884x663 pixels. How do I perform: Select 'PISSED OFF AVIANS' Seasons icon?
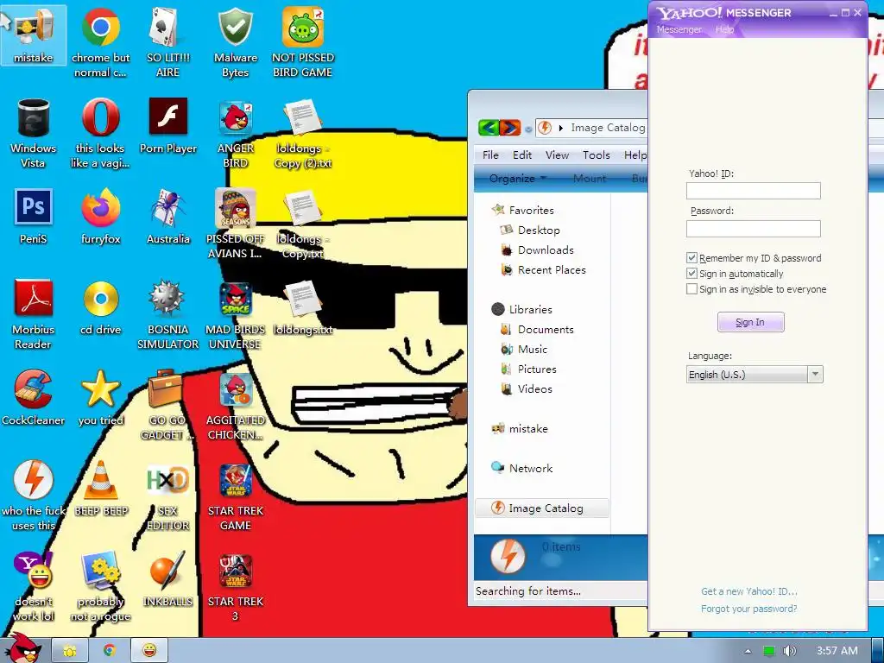coord(235,224)
